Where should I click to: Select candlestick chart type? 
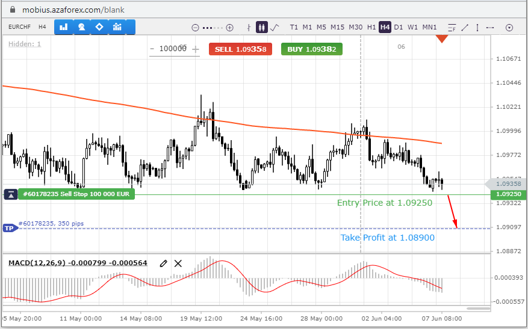coord(262,27)
